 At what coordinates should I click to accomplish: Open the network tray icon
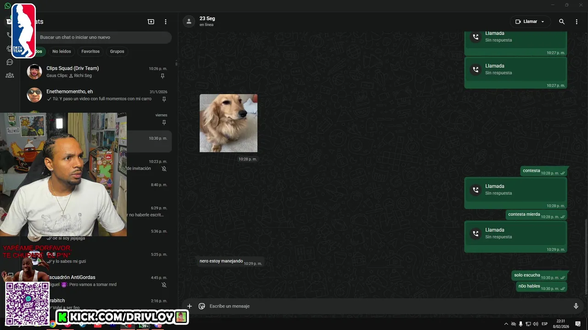[528, 324]
